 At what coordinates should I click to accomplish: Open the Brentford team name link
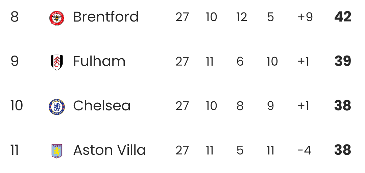point(106,17)
